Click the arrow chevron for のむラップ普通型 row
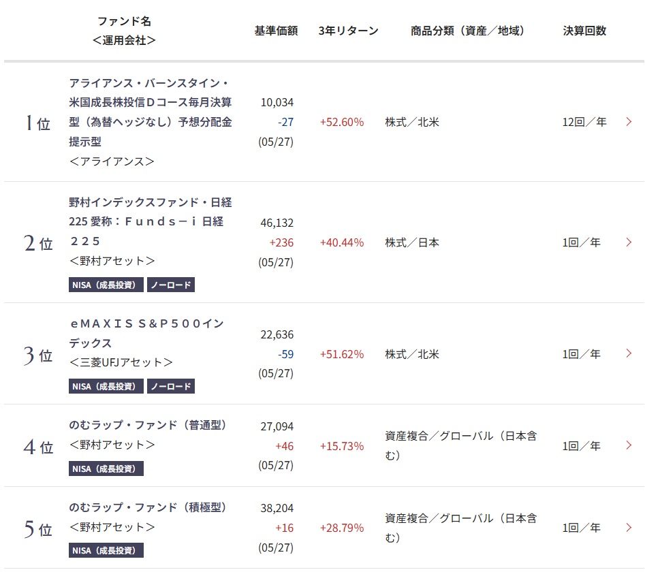This screenshot has width=645, height=572. tap(629, 445)
